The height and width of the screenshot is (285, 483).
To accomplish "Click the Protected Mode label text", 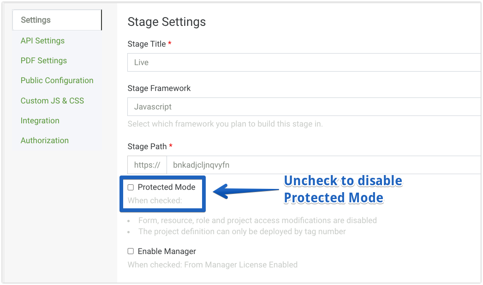I will click(x=167, y=187).
